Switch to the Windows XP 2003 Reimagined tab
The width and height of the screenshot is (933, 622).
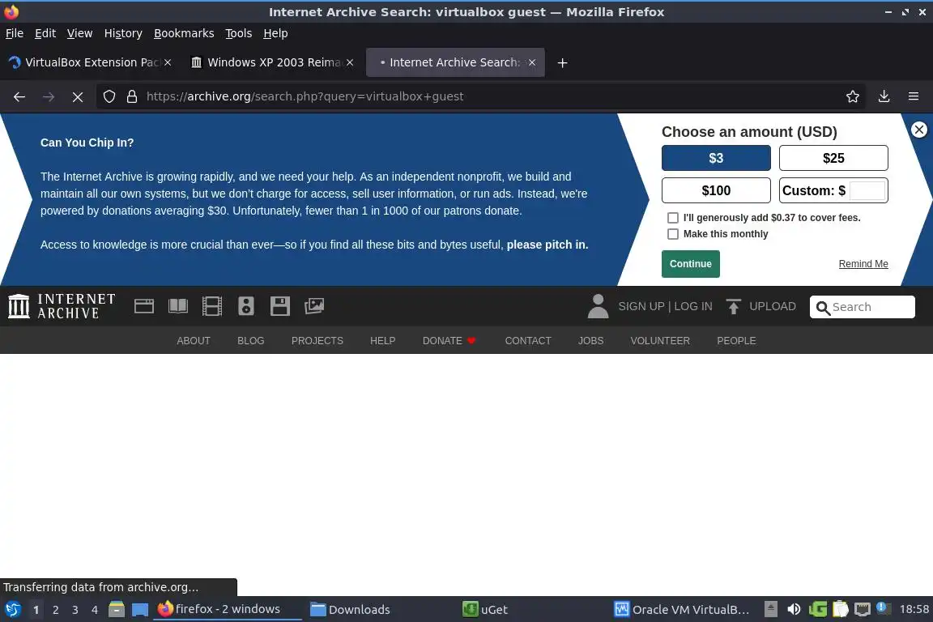click(x=271, y=62)
